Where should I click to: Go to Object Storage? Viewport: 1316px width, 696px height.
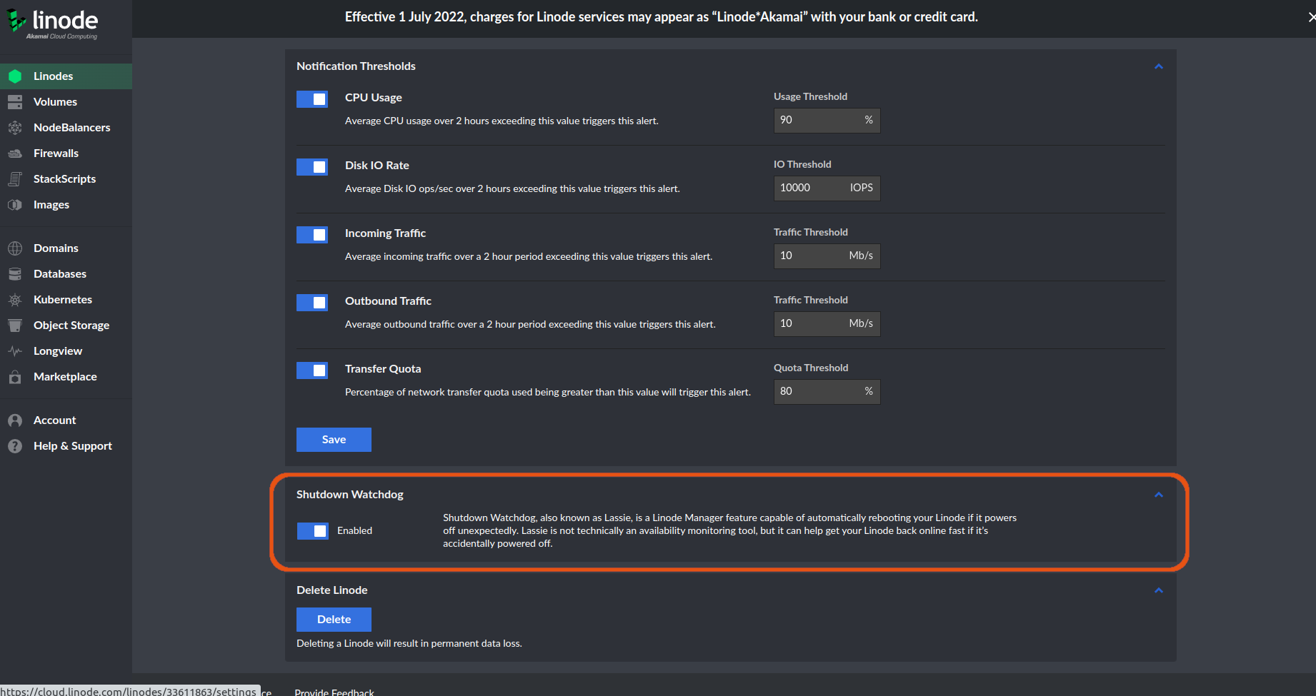[x=66, y=326]
